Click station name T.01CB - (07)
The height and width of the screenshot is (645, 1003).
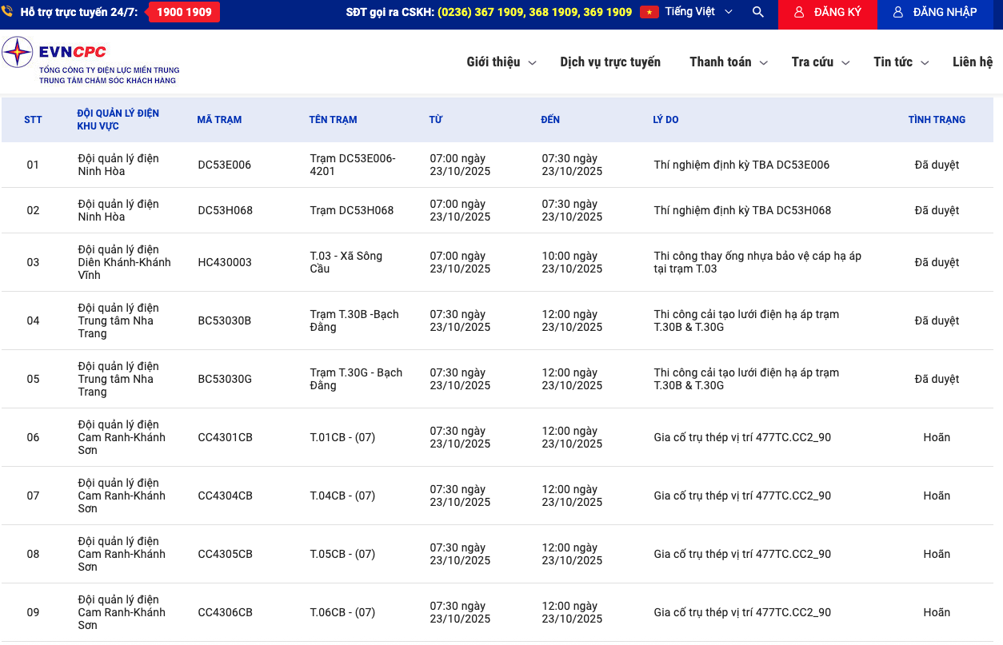pos(342,437)
